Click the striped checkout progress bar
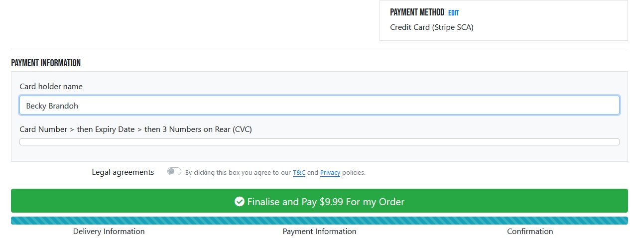The image size is (632, 238). [319, 221]
